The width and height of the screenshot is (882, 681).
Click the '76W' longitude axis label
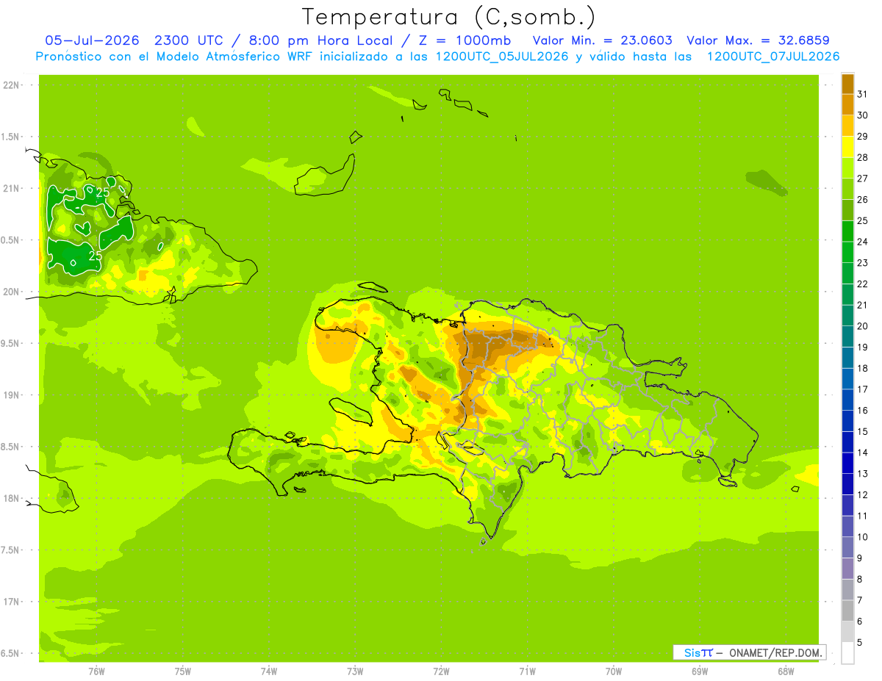click(96, 671)
